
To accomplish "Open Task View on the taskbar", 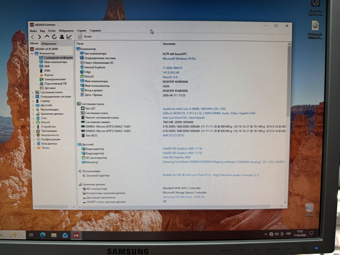I will click(x=31, y=235).
